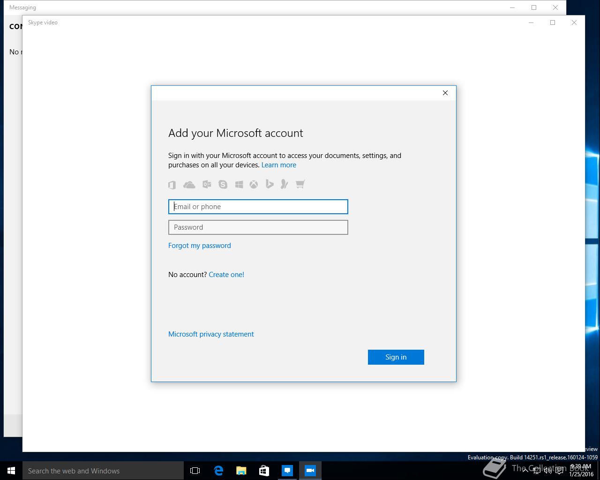The image size is (600, 480).
Task: Minimize the Messaging window
Action: [512, 7]
